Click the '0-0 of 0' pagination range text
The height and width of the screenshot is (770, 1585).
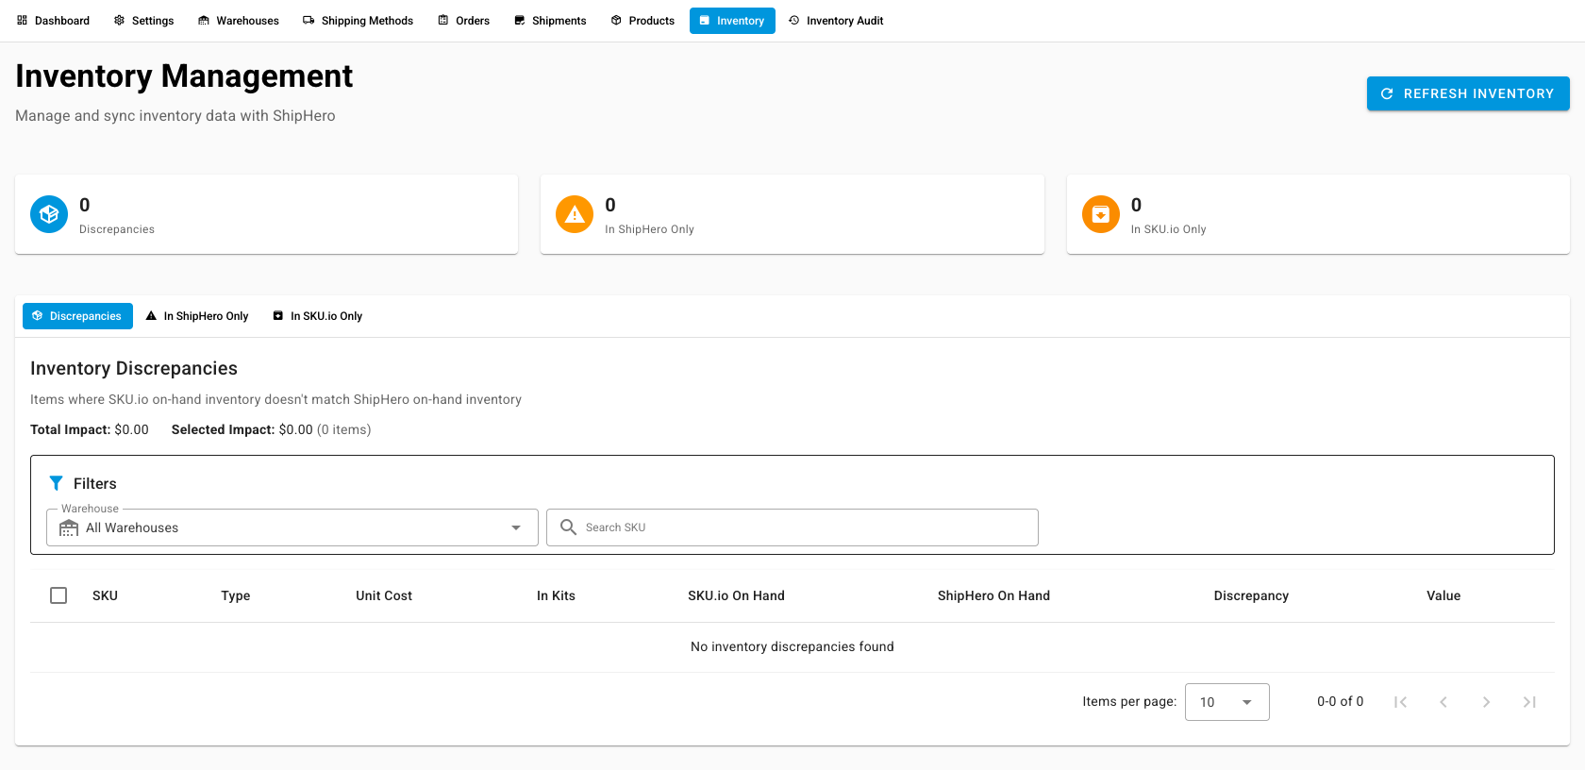1340,701
